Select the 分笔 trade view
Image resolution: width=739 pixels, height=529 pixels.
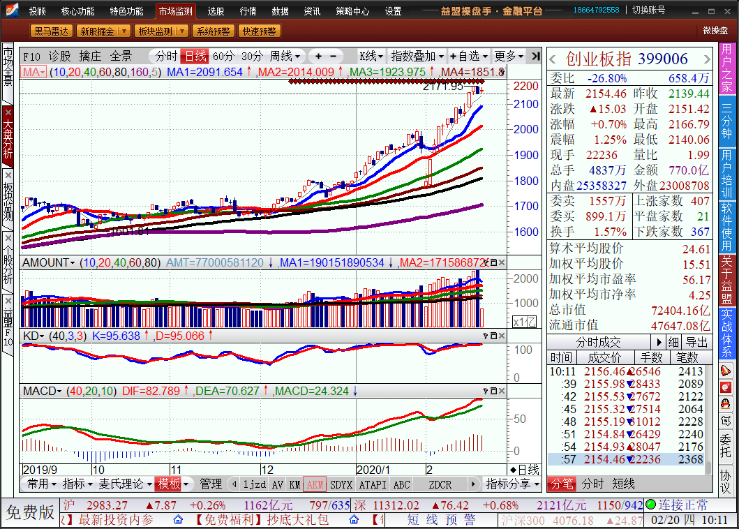[562, 484]
